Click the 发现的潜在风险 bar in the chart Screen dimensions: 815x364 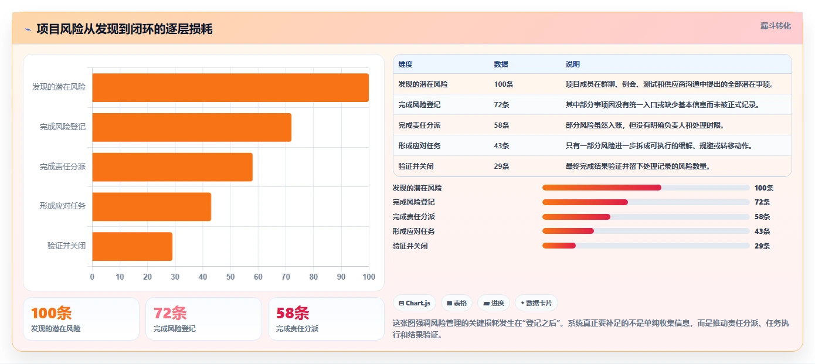tap(230, 87)
